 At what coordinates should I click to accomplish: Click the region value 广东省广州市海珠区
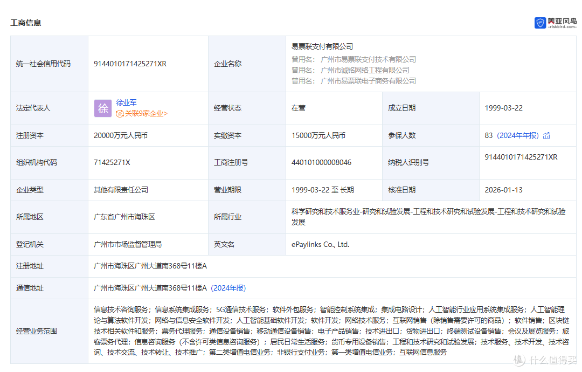tap(124, 217)
